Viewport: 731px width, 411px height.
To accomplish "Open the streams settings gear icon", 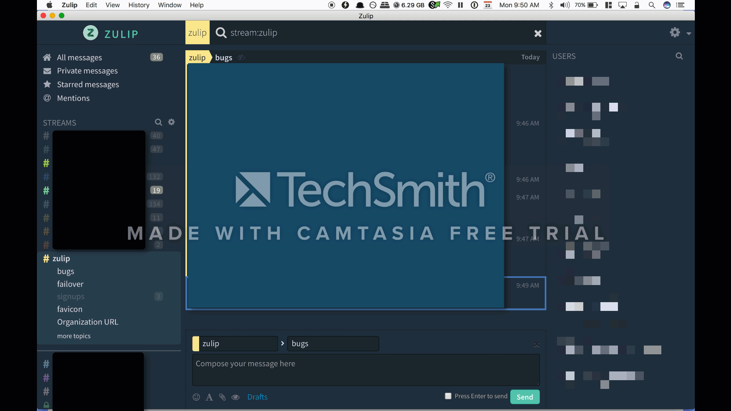I will coord(171,122).
